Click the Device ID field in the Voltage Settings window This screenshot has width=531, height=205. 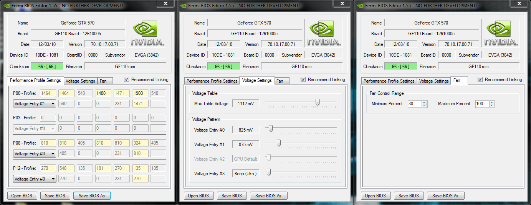(x=224, y=55)
